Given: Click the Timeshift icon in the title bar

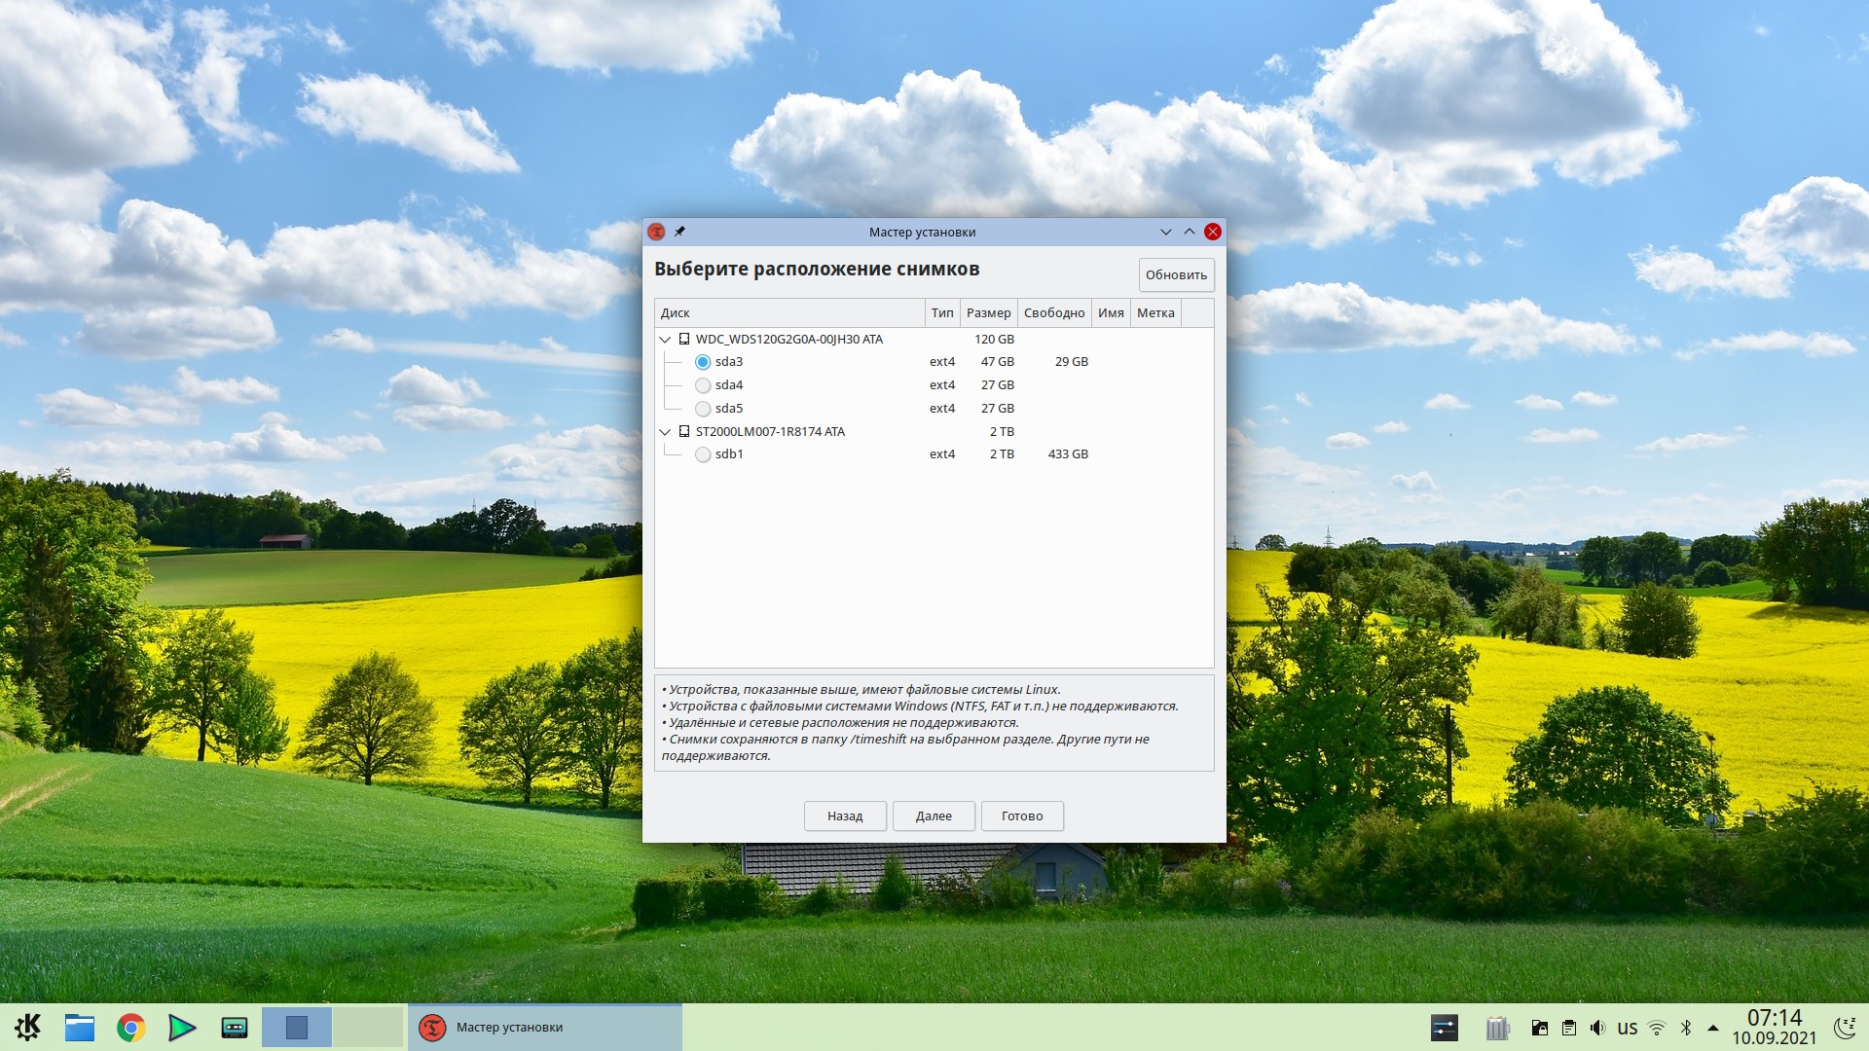Looking at the screenshot, I should click(x=656, y=232).
